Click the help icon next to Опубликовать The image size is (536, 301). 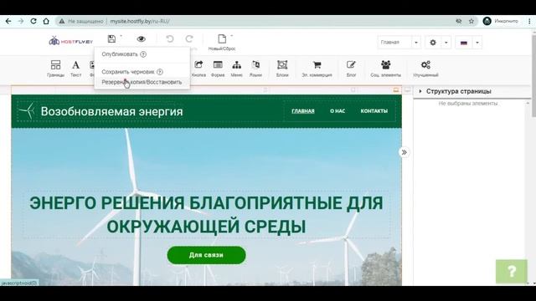point(143,54)
